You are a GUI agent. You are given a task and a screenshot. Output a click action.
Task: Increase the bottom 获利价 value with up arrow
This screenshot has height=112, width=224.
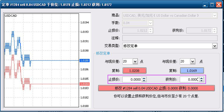tap(202, 78)
